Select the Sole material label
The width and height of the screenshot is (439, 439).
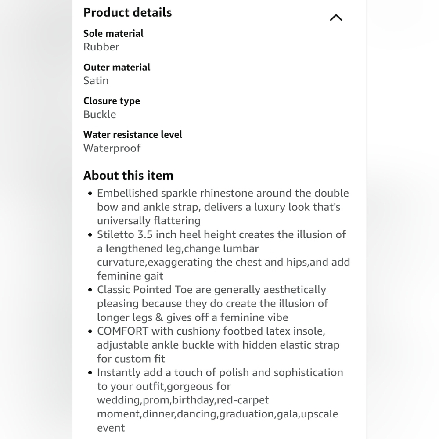113,34
